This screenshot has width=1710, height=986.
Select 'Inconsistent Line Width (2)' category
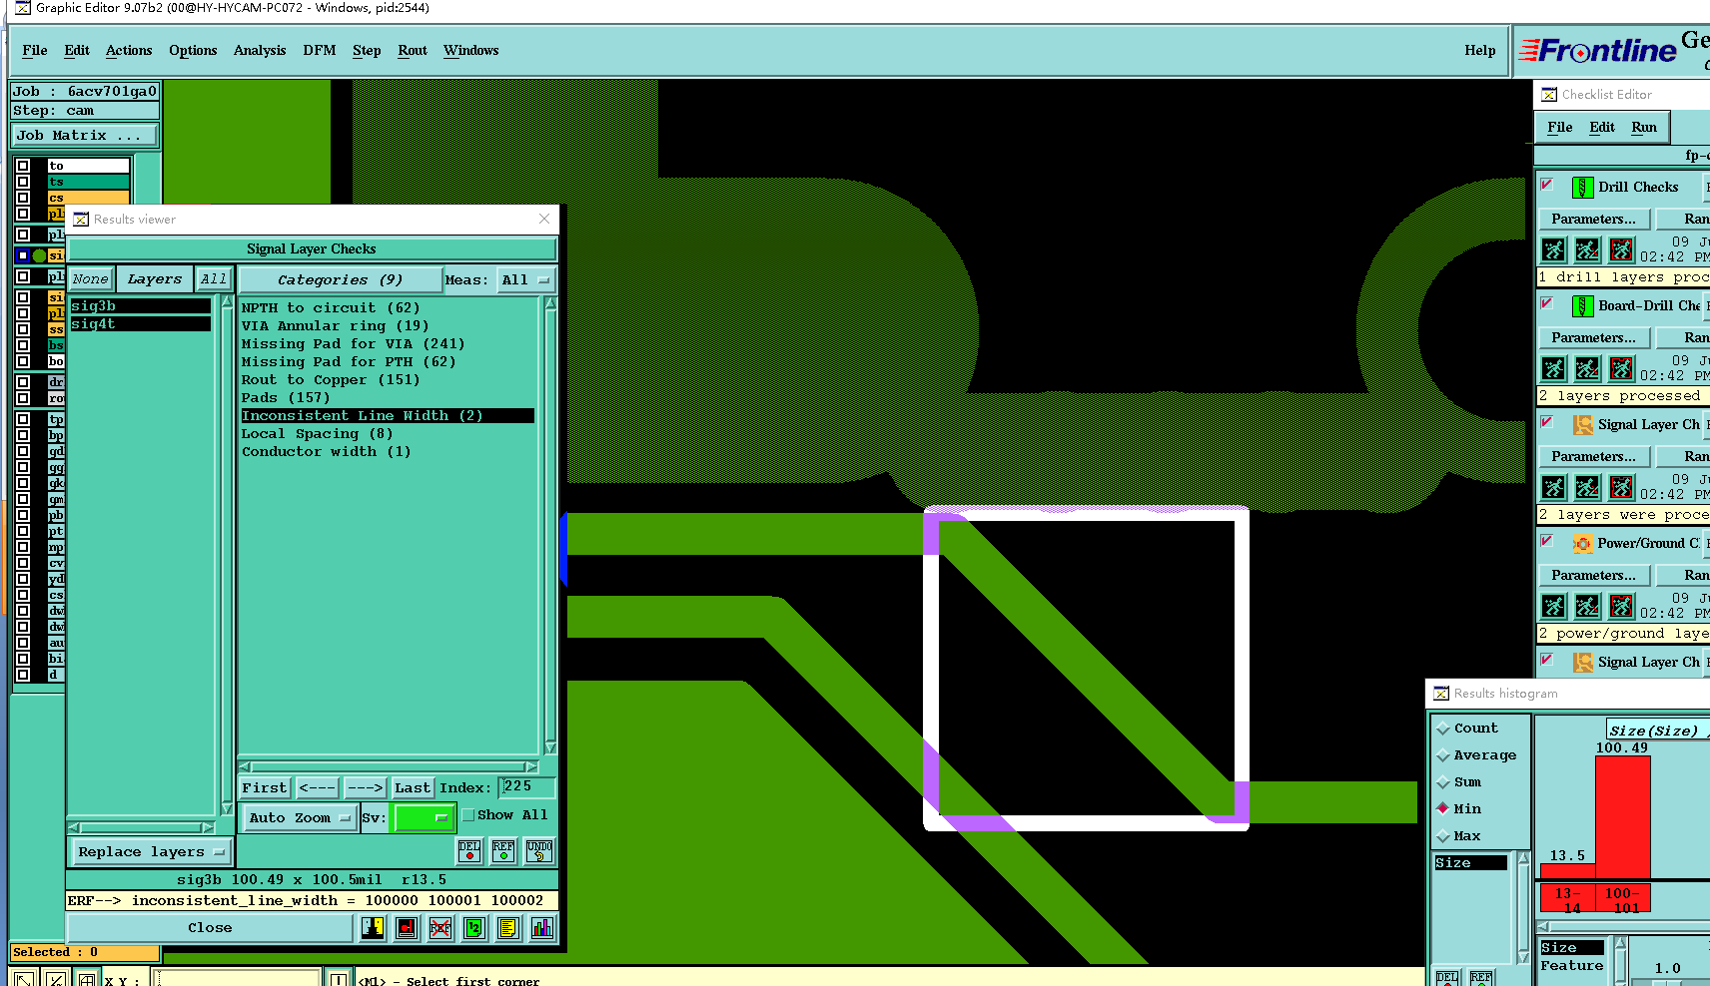coord(388,416)
